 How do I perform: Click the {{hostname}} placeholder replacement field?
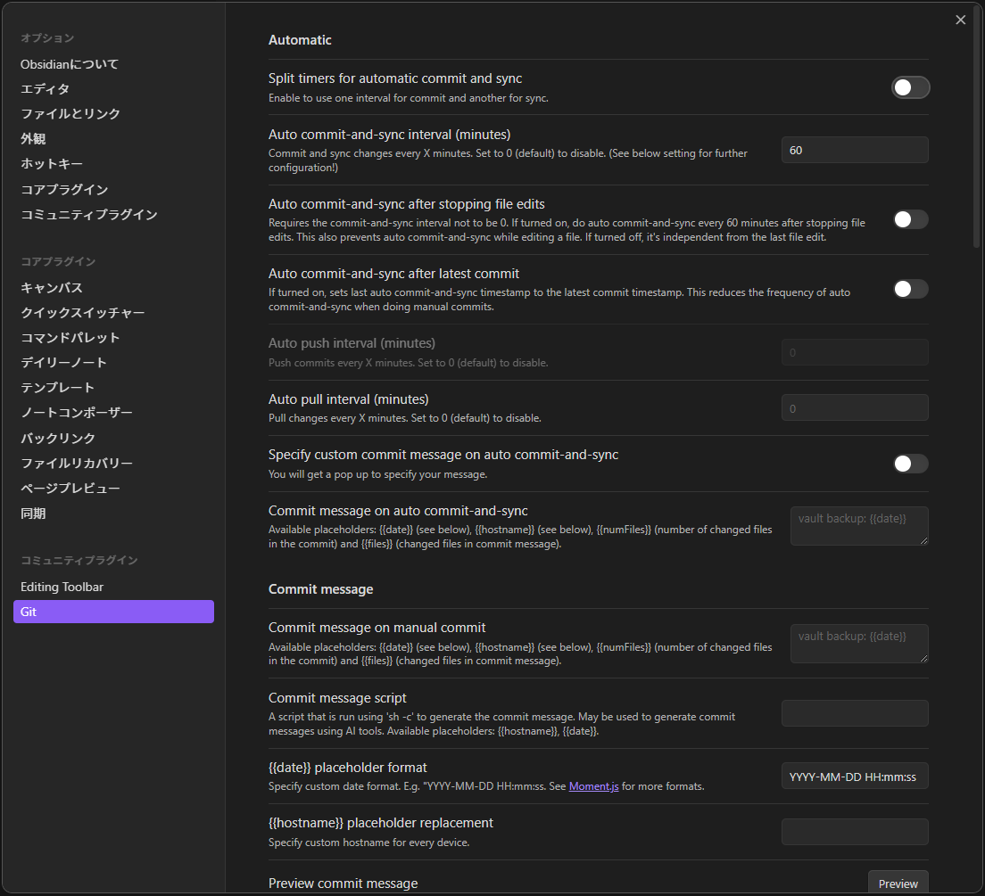pos(854,832)
